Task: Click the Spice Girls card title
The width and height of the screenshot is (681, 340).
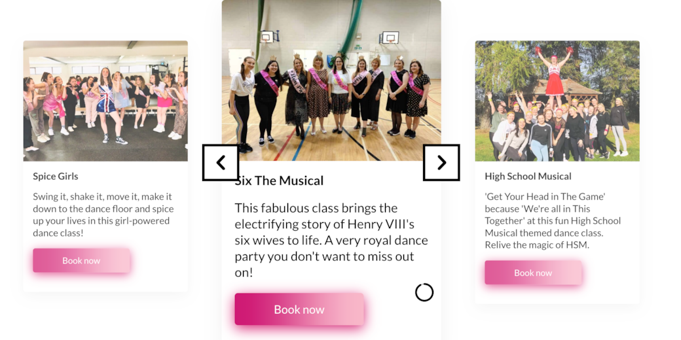Action: tap(56, 176)
